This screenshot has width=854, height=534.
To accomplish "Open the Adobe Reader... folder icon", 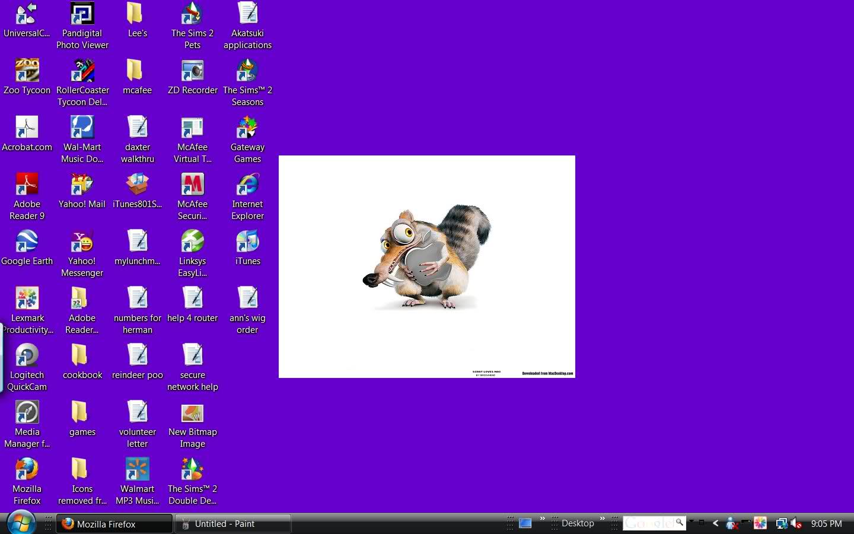I will click(x=82, y=310).
